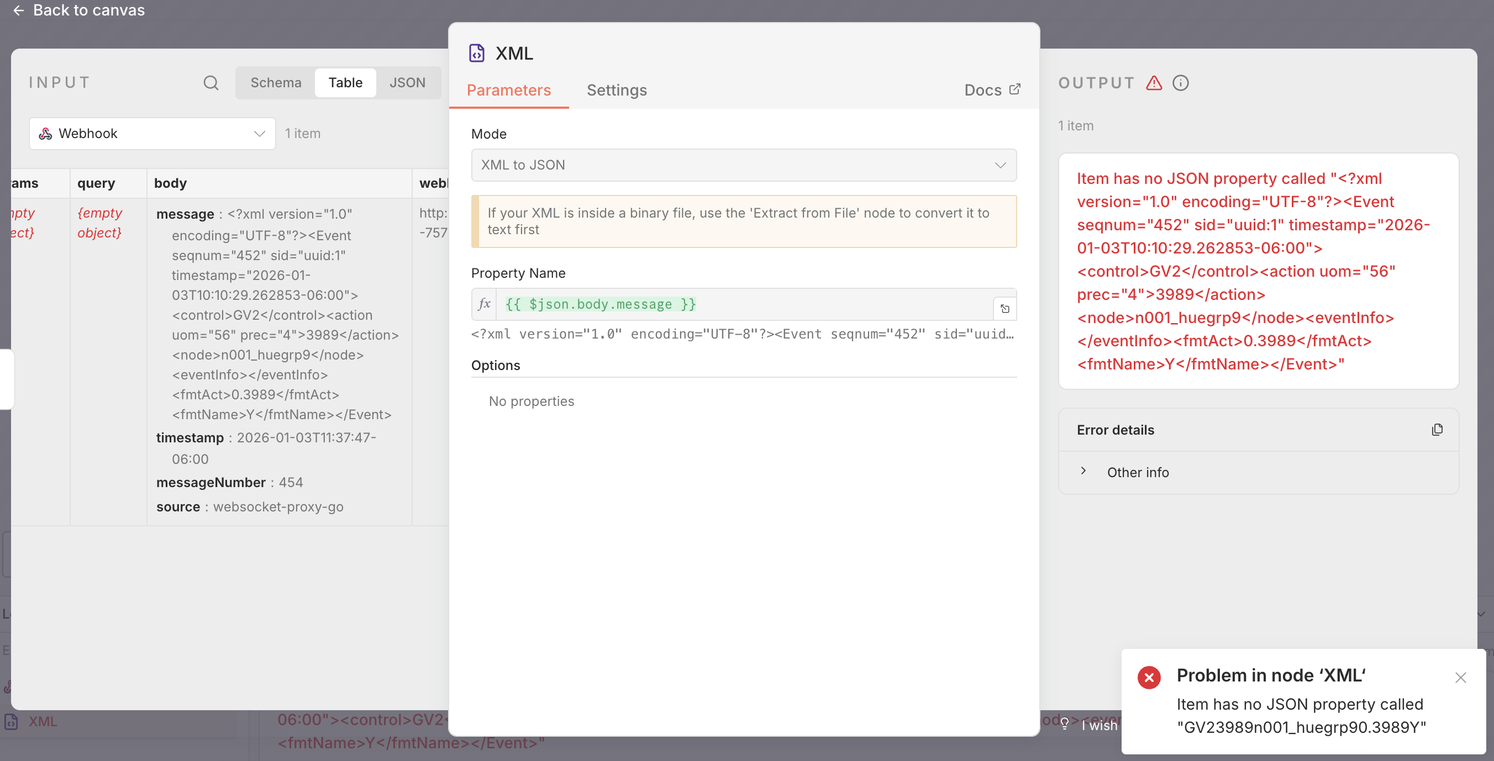This screenshot has width=1494, height=761.
Task: Click the warning triangle beside OUTPUT
Action: [x=1154, y=83]
